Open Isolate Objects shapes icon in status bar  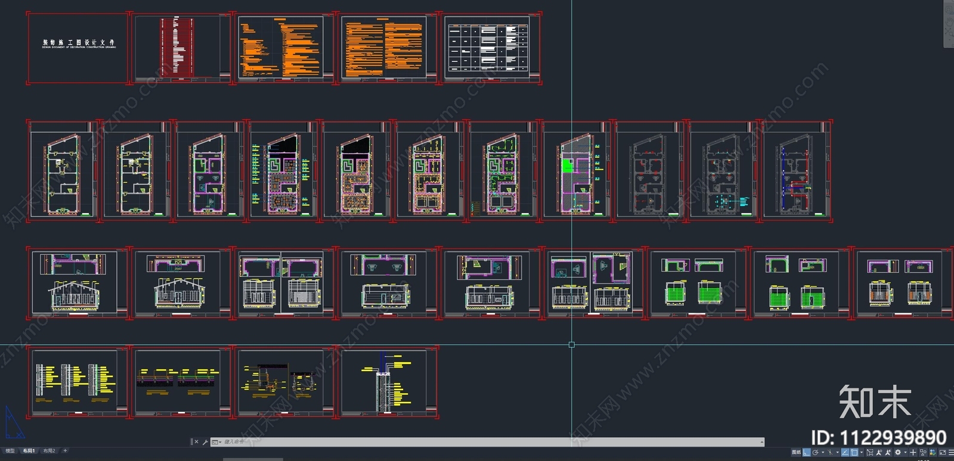click(923, 452)
